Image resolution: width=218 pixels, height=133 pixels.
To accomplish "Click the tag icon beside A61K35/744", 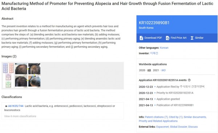I will tap(6, 106).
